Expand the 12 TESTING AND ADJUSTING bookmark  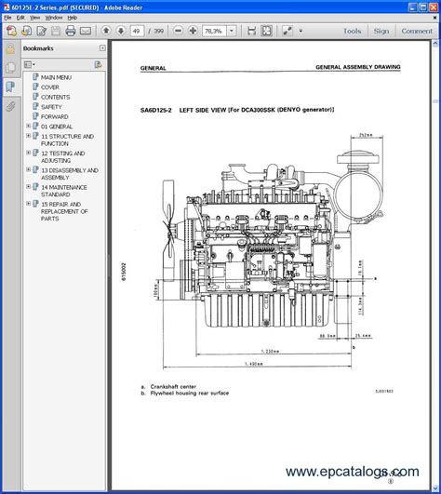click(x=28, y=153)
